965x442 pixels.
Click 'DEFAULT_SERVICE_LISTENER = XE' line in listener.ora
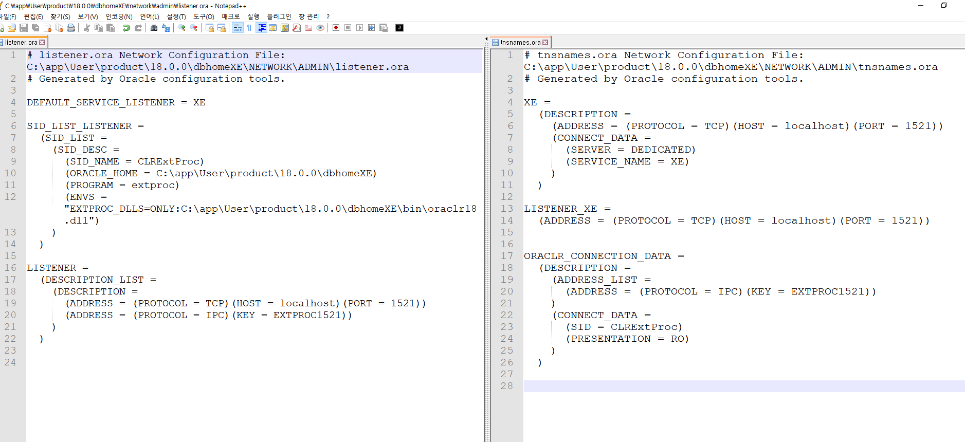(116, 102)
